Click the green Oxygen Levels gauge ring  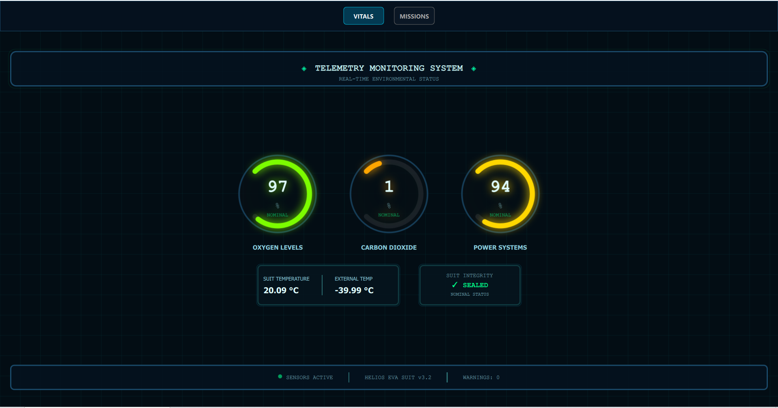click(x=308, y=194)
